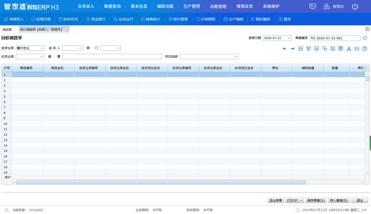Viewport: 371px width, 214px height.
Task: Open the 数据查询 menu
Action: (x=112, y=6)
